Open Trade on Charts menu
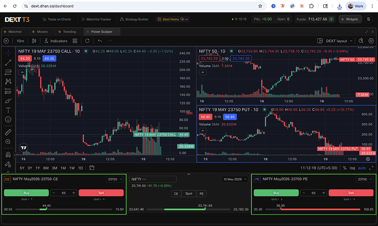 click(x=57, y=19)
